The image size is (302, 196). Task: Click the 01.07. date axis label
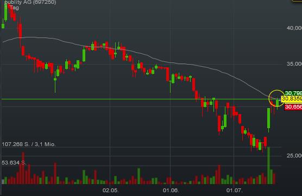click(235, 191)
